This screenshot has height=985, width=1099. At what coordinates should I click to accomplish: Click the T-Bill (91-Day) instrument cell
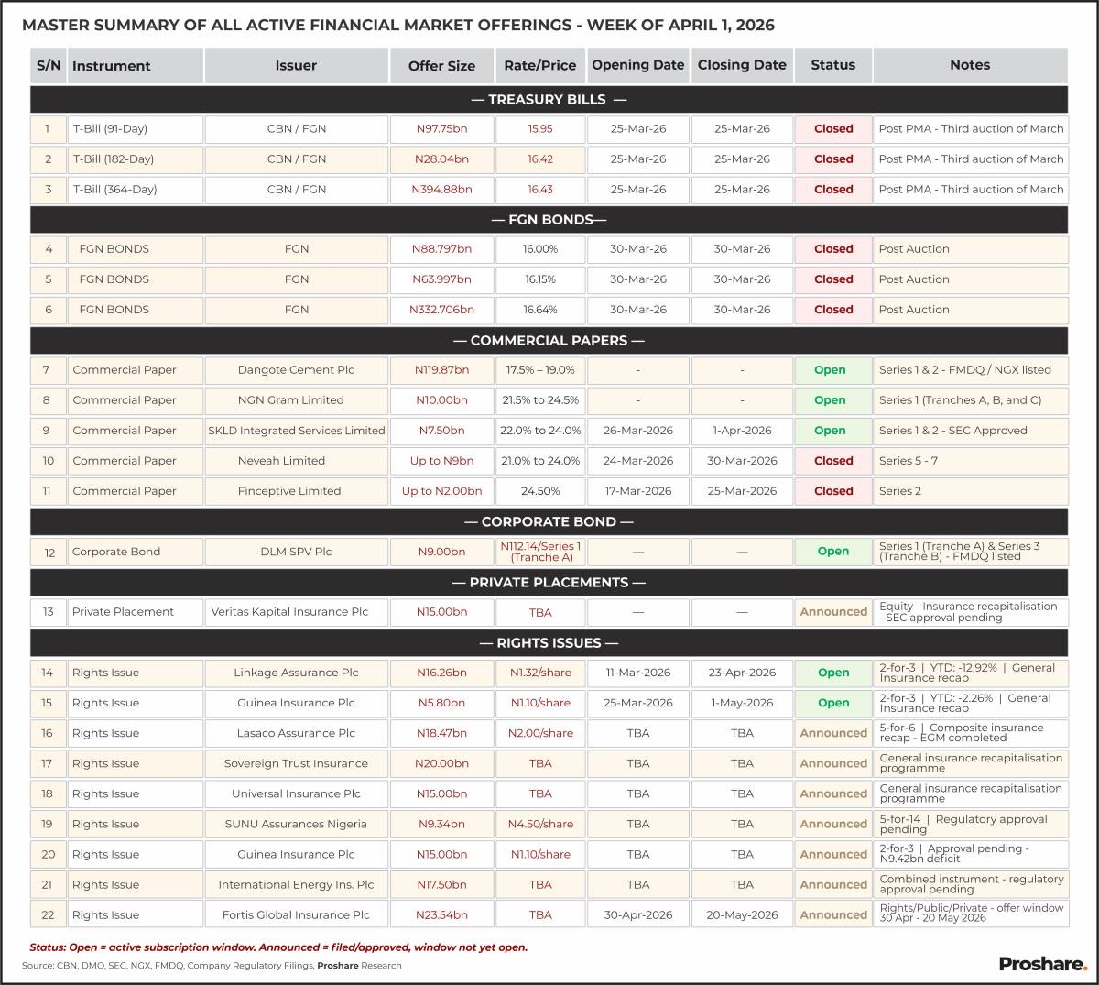coord(136,129)
